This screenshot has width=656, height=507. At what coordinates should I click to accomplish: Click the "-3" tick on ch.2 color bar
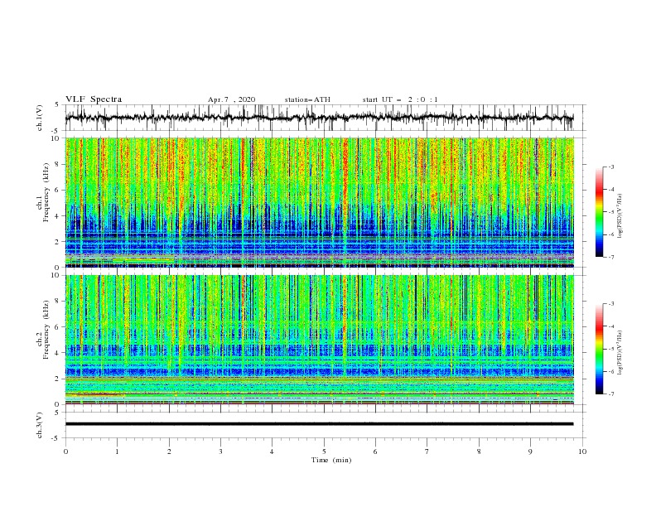(x=610, y=304)
